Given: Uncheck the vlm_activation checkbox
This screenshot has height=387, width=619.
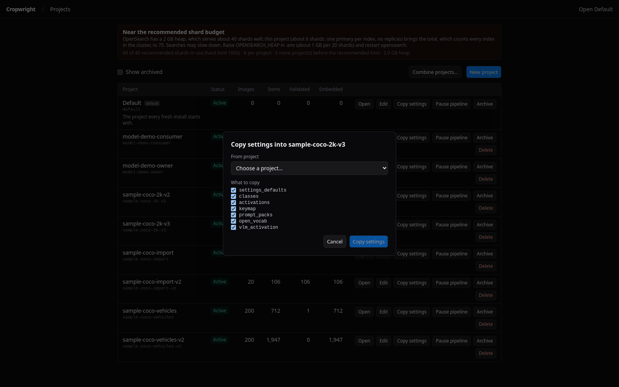Looking at the screenshot, I should pyautogui.click(x=234, y=227).
